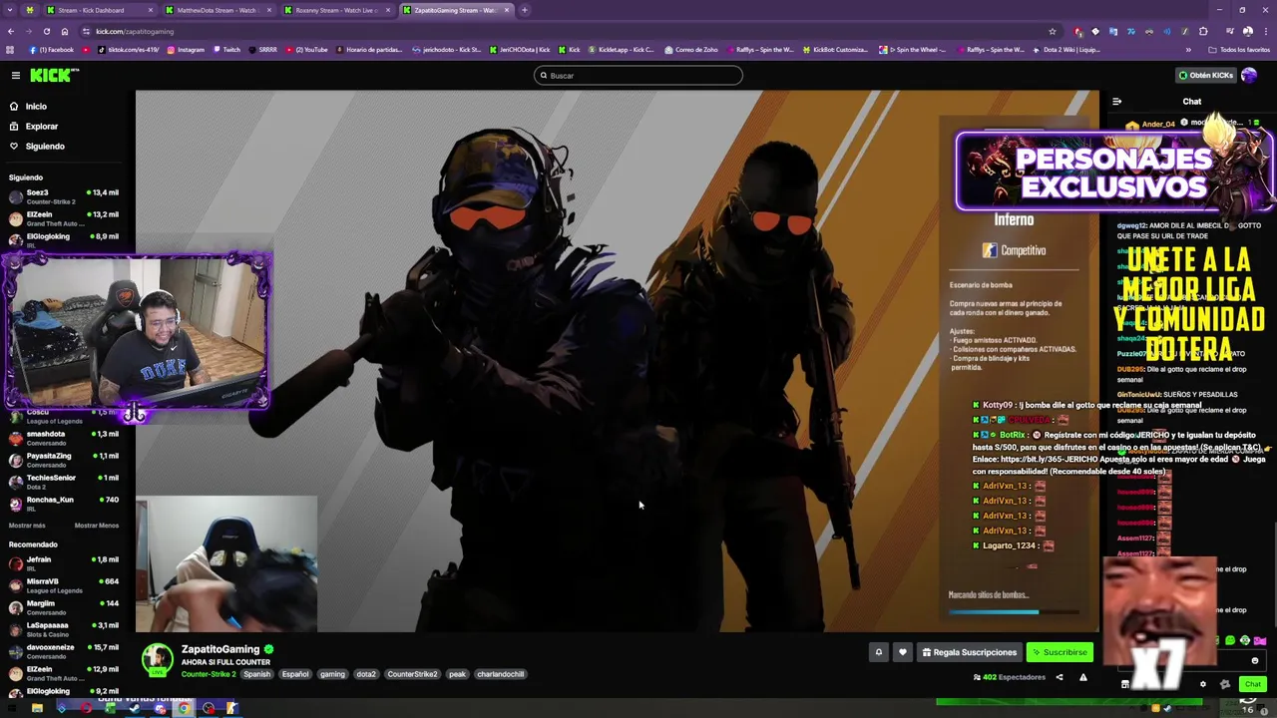Click Regala Suscripciones button
Image resolution: width=1277 pixels, height=718 pixels.
tap(970, 652)
